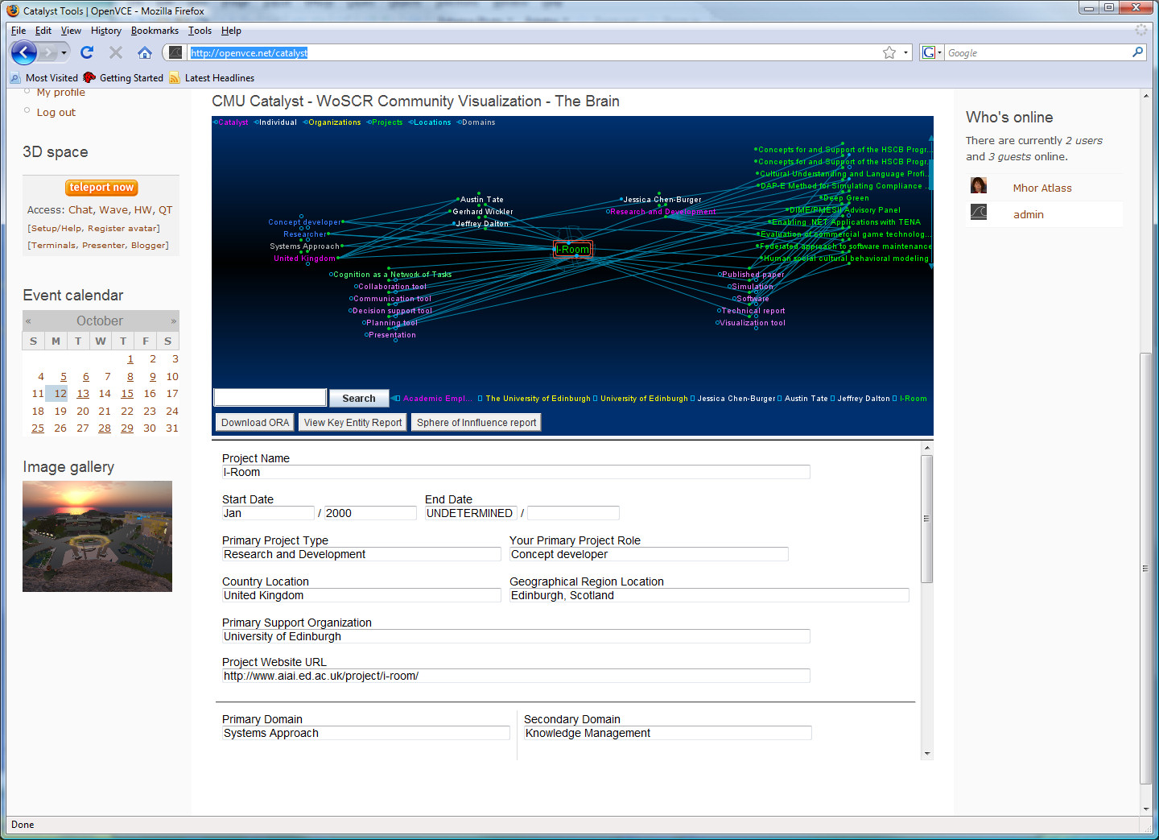Open the History menu
Image resolution: width=1159 pixels, height=840 pixels.
pyautogui.click(x=106, y=31)
